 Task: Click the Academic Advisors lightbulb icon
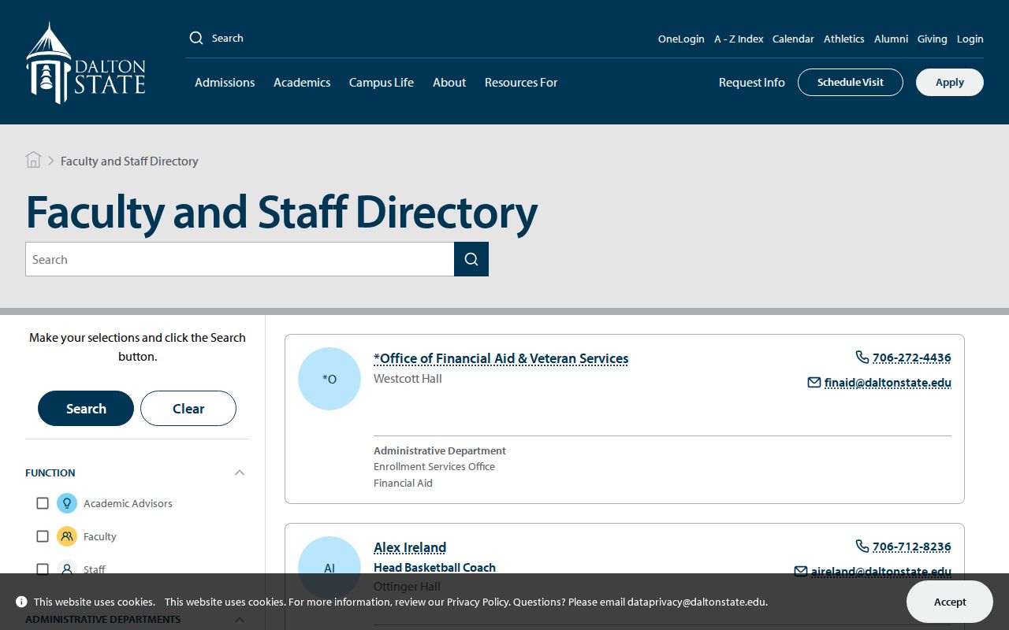pyautogui.click(x=67, y=503)
